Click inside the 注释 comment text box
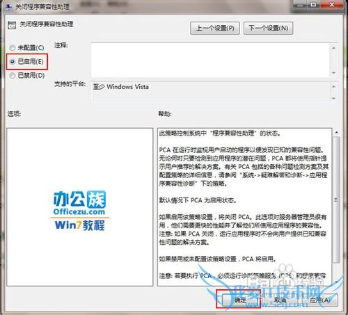This screenshot has width=348, height=315. [x=210, y=60]
